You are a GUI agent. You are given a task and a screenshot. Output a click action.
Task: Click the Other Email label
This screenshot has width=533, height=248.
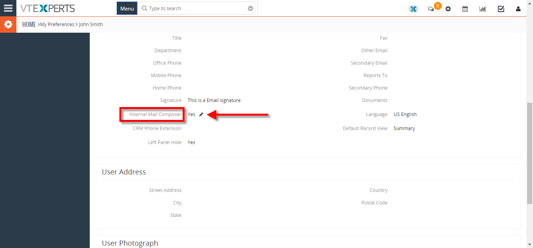[374, 51]
